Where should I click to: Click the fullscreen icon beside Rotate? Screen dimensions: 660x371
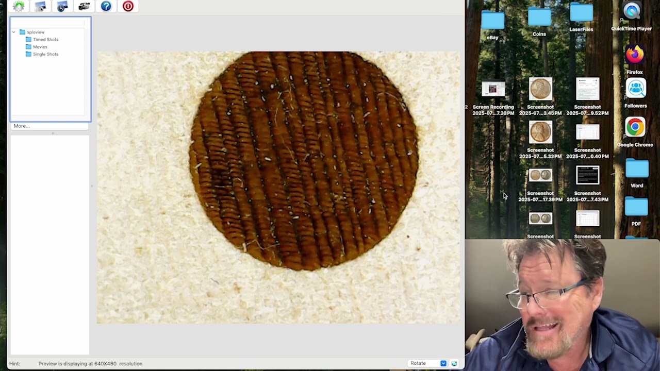coord(454,363)
